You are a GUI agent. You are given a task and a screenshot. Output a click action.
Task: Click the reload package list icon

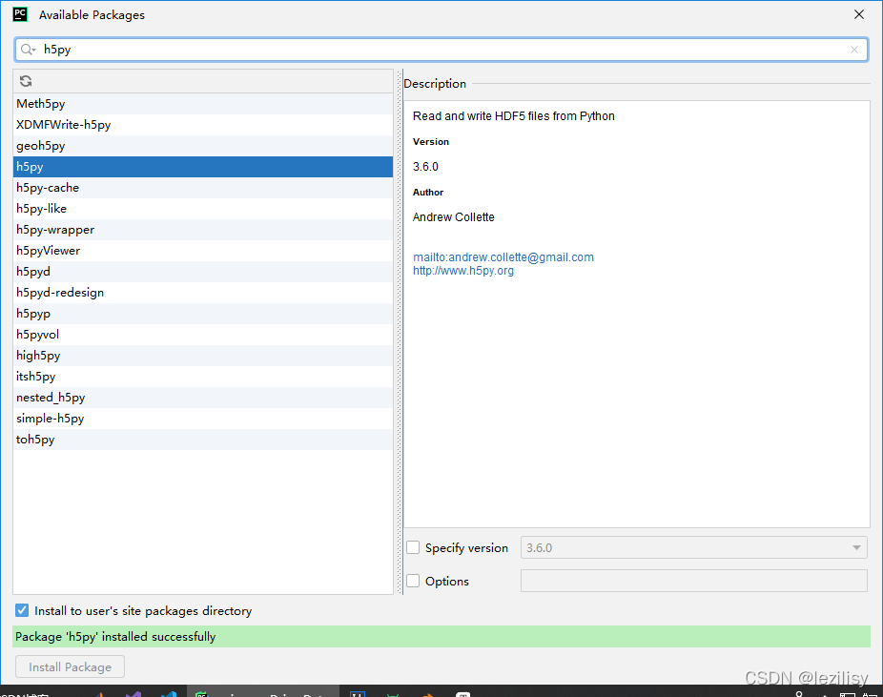click(x=26, y=81)
